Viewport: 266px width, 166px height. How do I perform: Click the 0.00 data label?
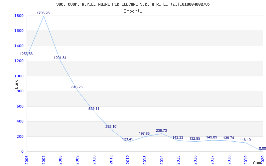pyautogui.click(x=262, y=148)
